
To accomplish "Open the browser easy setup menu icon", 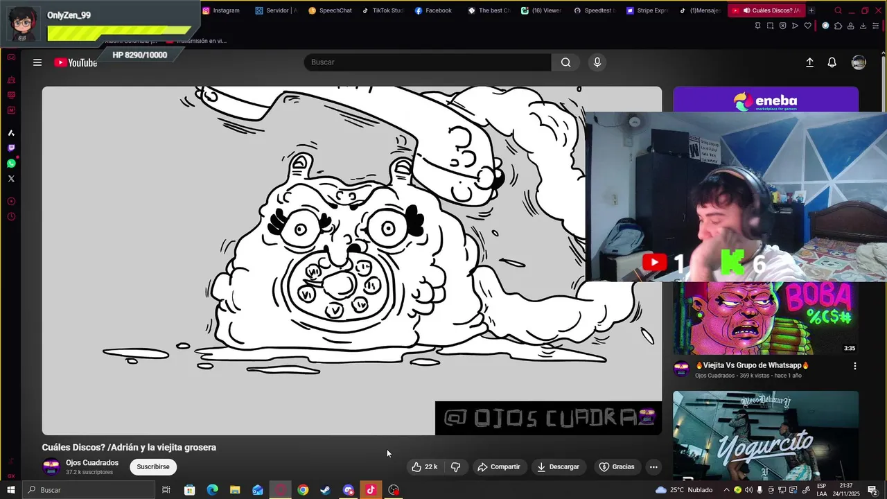I will click(876, 26).
